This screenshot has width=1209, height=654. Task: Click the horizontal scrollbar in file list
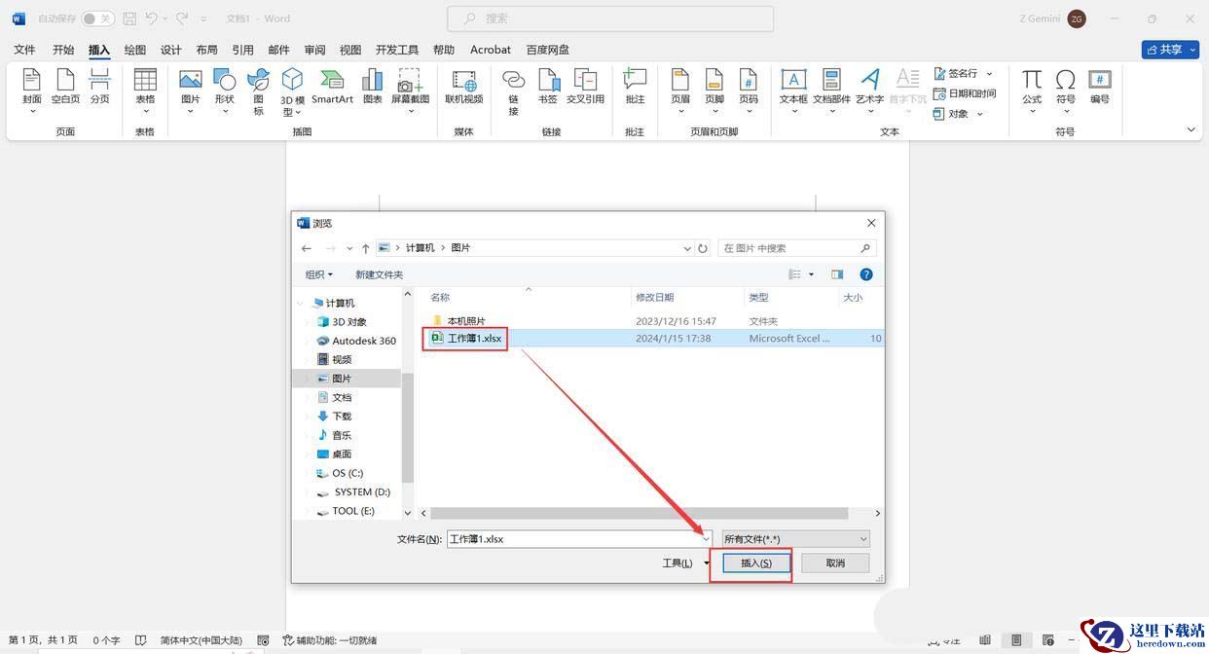[x=640, y=513]
